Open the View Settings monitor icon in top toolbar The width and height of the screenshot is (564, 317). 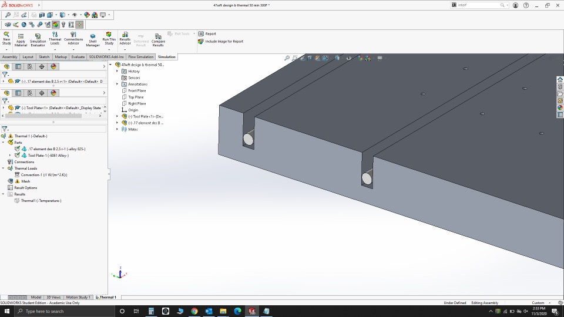(103, 15)
